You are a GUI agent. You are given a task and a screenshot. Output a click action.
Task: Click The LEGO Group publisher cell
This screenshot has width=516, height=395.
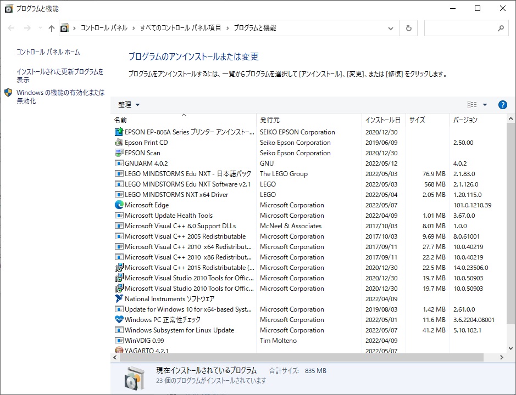point(284,174)
